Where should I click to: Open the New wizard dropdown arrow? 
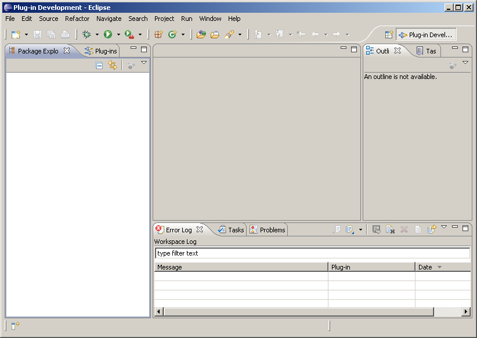(x=26, y=35)
